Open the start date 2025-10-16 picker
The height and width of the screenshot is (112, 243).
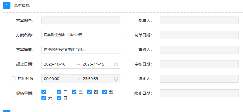click(55, 64)
